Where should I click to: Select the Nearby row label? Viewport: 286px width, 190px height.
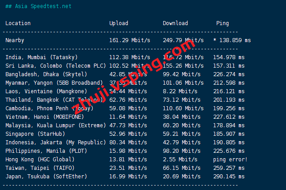(15, 40)
